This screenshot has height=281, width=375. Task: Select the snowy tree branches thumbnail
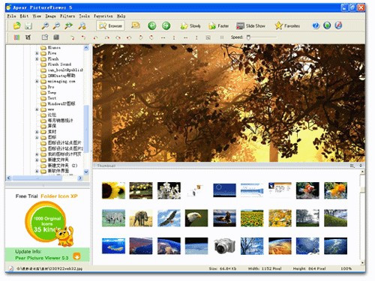(x=252, y=246)
